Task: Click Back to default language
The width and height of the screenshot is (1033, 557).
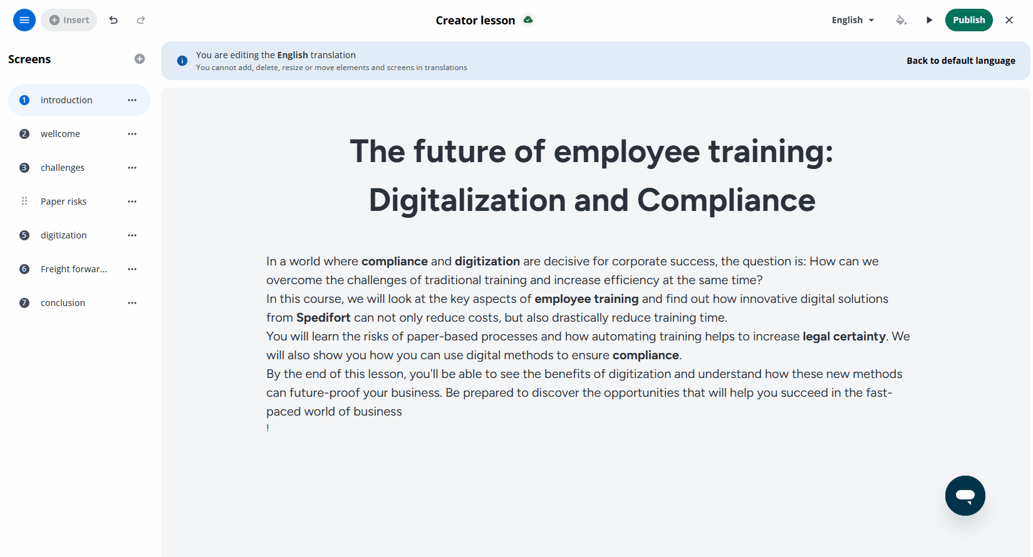Action: 961,61
